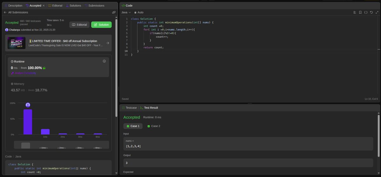Open the Description tab

pos(13,6)
